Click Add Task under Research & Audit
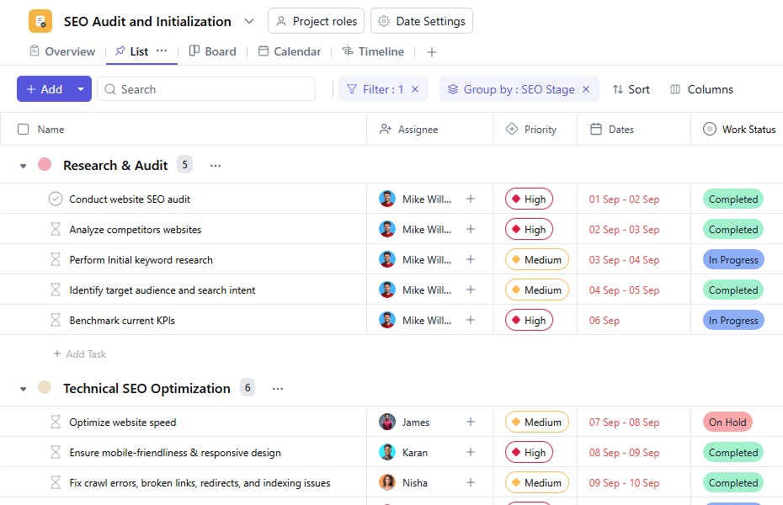The height and width of the screenshot is (505, 783). point(79,353)
